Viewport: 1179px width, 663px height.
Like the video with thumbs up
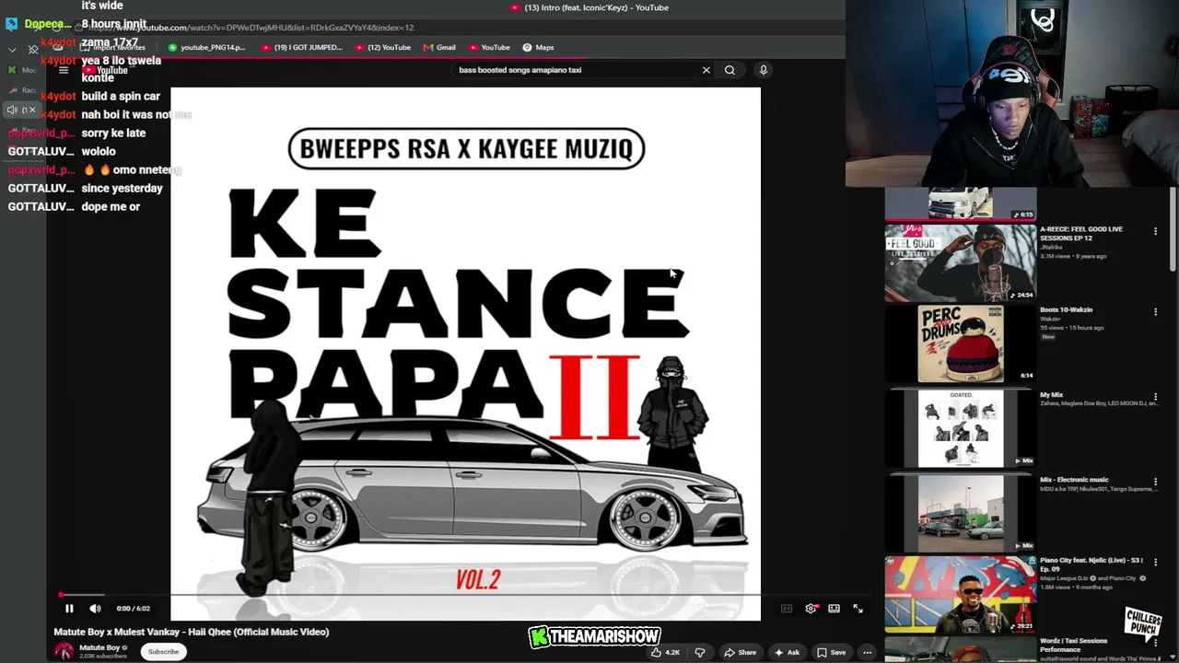point(664,652)
